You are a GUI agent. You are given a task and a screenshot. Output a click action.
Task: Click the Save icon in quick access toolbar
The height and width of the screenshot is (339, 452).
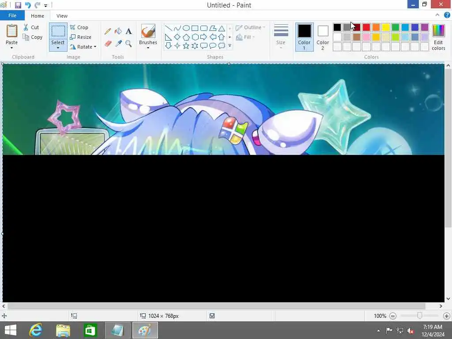pyautogui.click(x=18, y=5)
